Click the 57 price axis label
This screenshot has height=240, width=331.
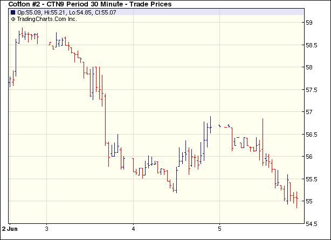[309, 112]
